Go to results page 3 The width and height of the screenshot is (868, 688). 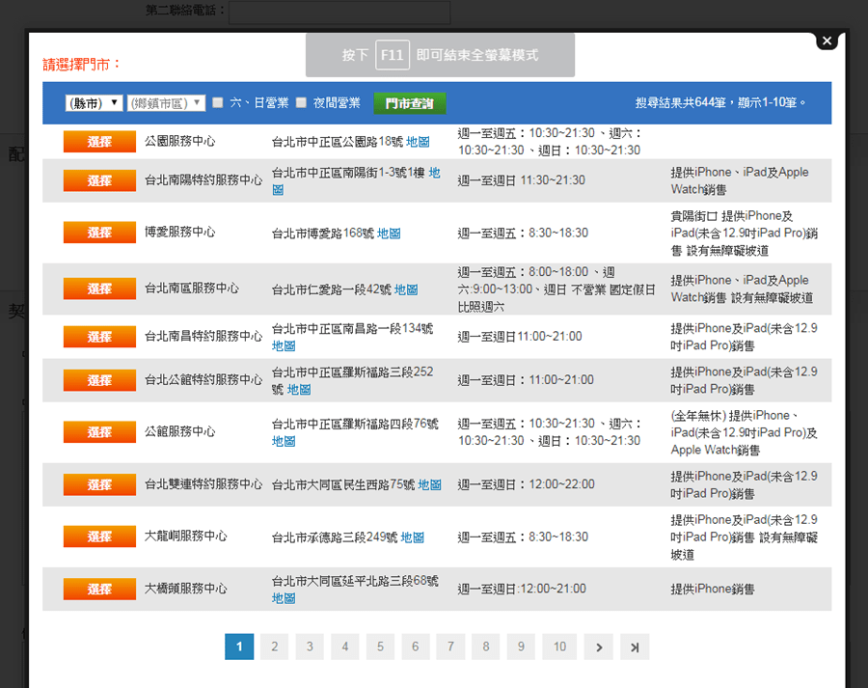(310, 647)
